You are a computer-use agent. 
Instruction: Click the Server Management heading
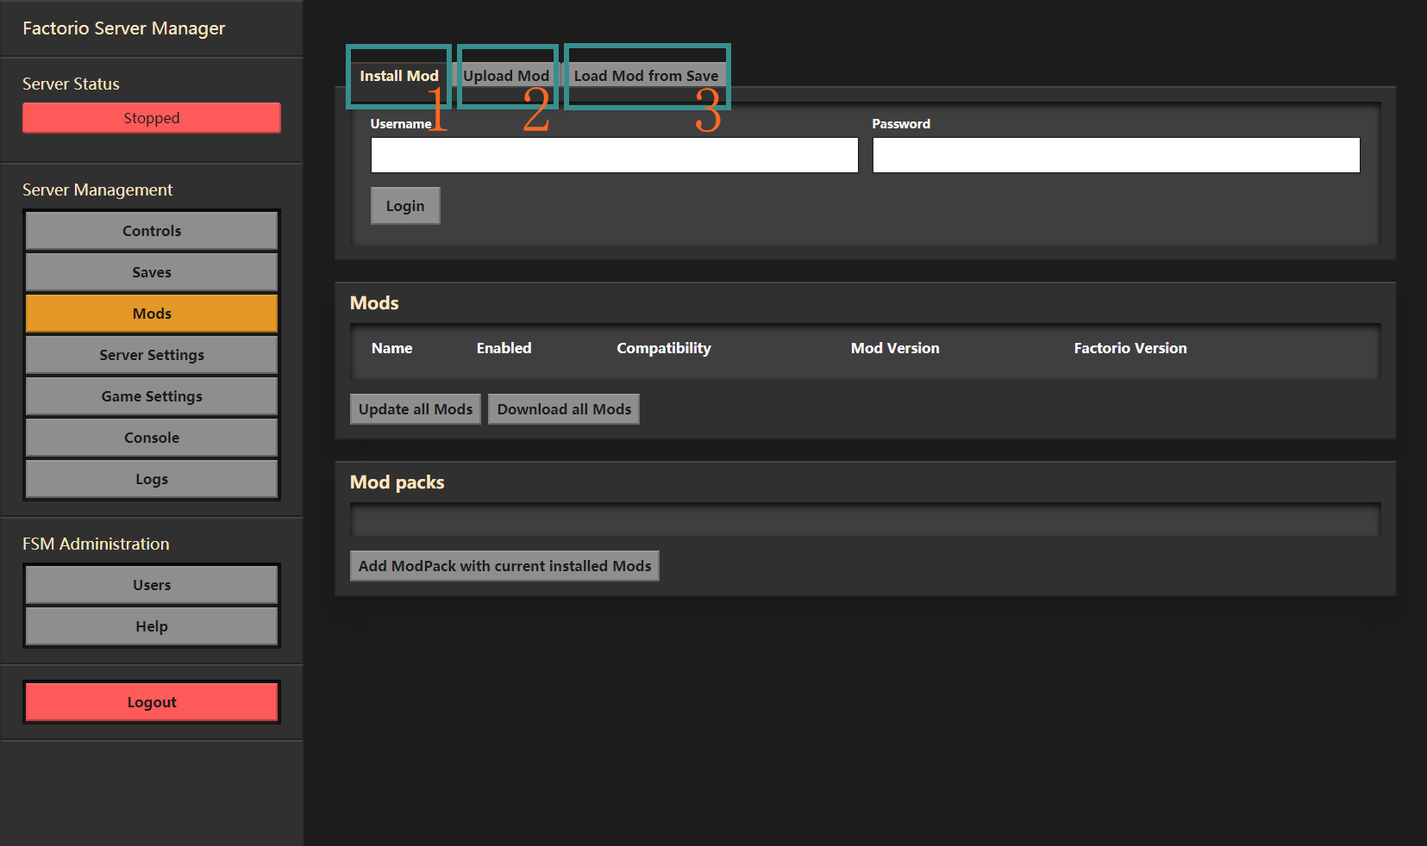[x=97, y=190]
